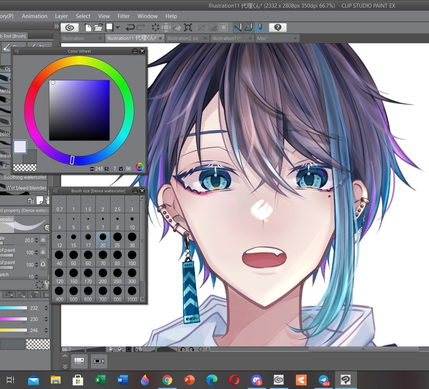
Task: Toggle show border of selected area
Action: tap(224, 27)
